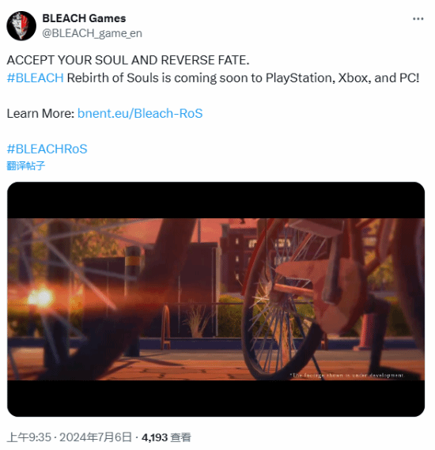
Task: Open the #BLEACHRoS hashtag
Action: tap(47, 149)
